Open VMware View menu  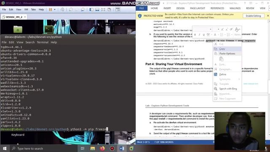tap(19, 9)
